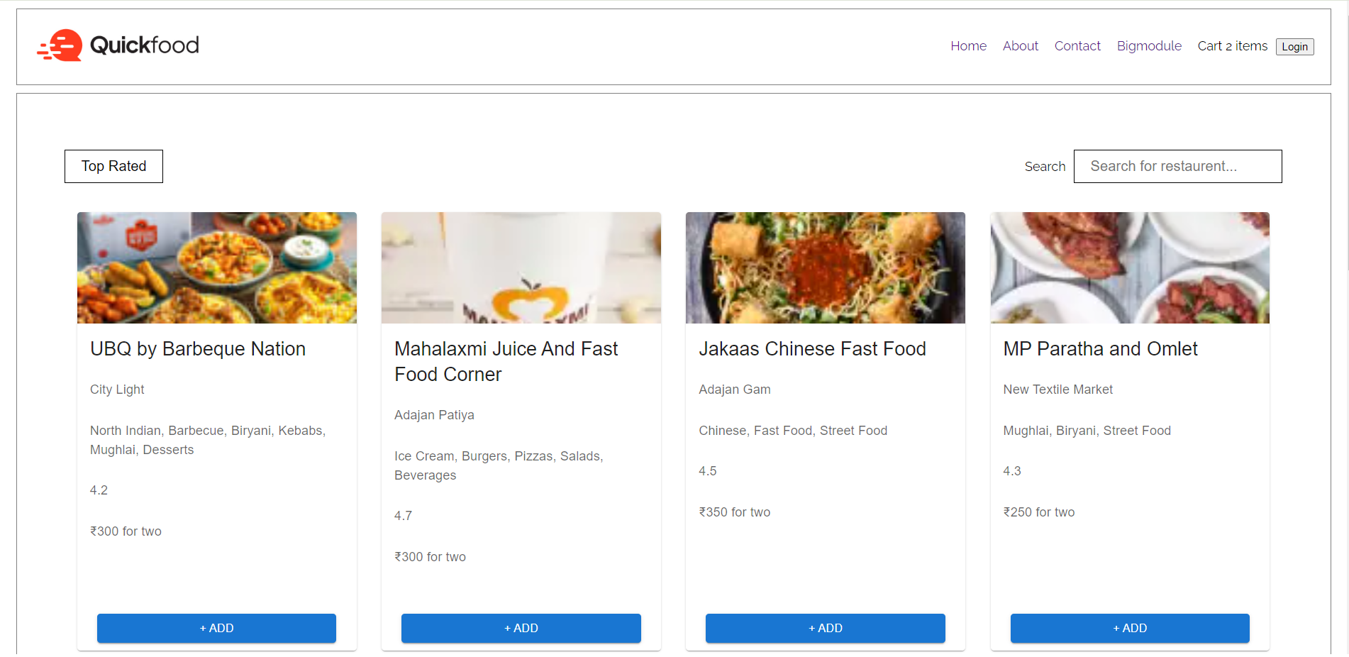1349x657 pixels.
Task: Navigate to the Bigmodule page
Action: tap(1149, 45)
